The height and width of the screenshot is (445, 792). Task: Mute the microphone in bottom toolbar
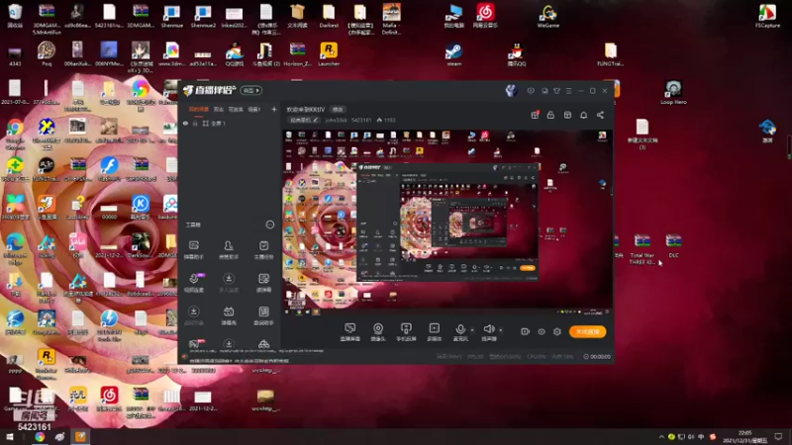[460, 332]
